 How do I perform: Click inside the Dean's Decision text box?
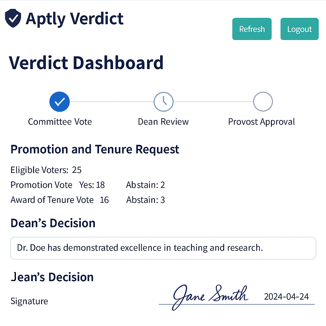[163, 248]
